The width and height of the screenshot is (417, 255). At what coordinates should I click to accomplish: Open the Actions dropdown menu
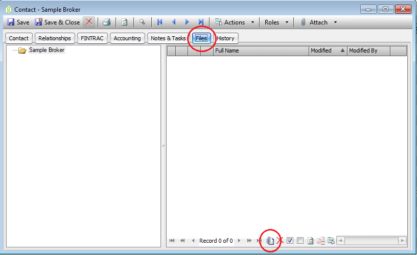[234, 22]
